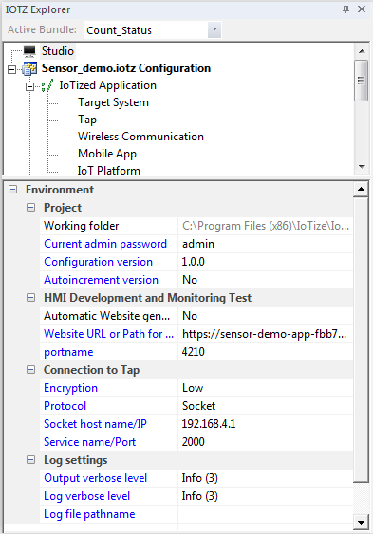Click the tree view scroll down arrow
373x534 pixels.
click(362, 167)
